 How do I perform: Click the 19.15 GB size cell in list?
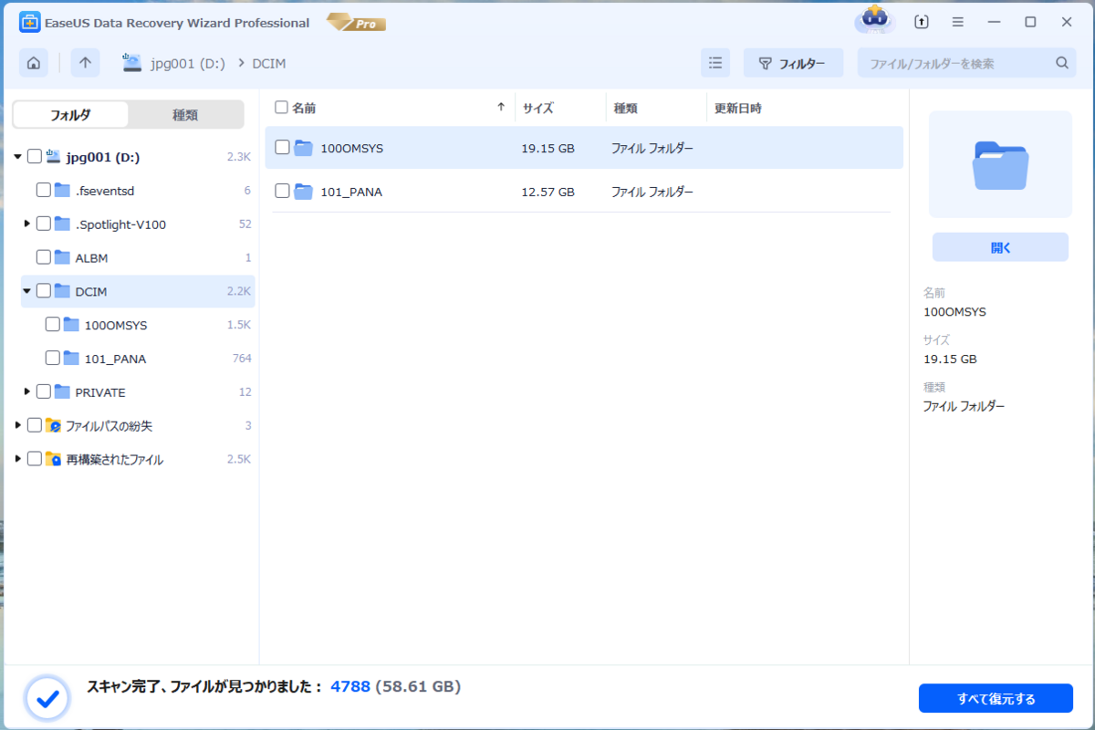[547, 148]
